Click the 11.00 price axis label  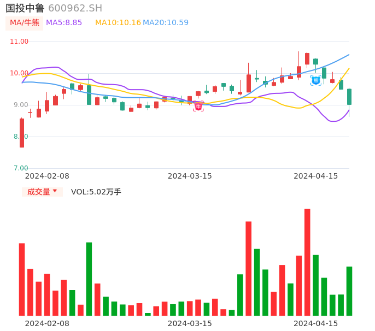coord(19,42)
